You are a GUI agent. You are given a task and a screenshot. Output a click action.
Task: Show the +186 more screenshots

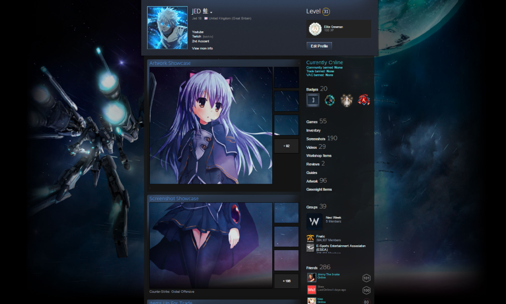(286, 281)
